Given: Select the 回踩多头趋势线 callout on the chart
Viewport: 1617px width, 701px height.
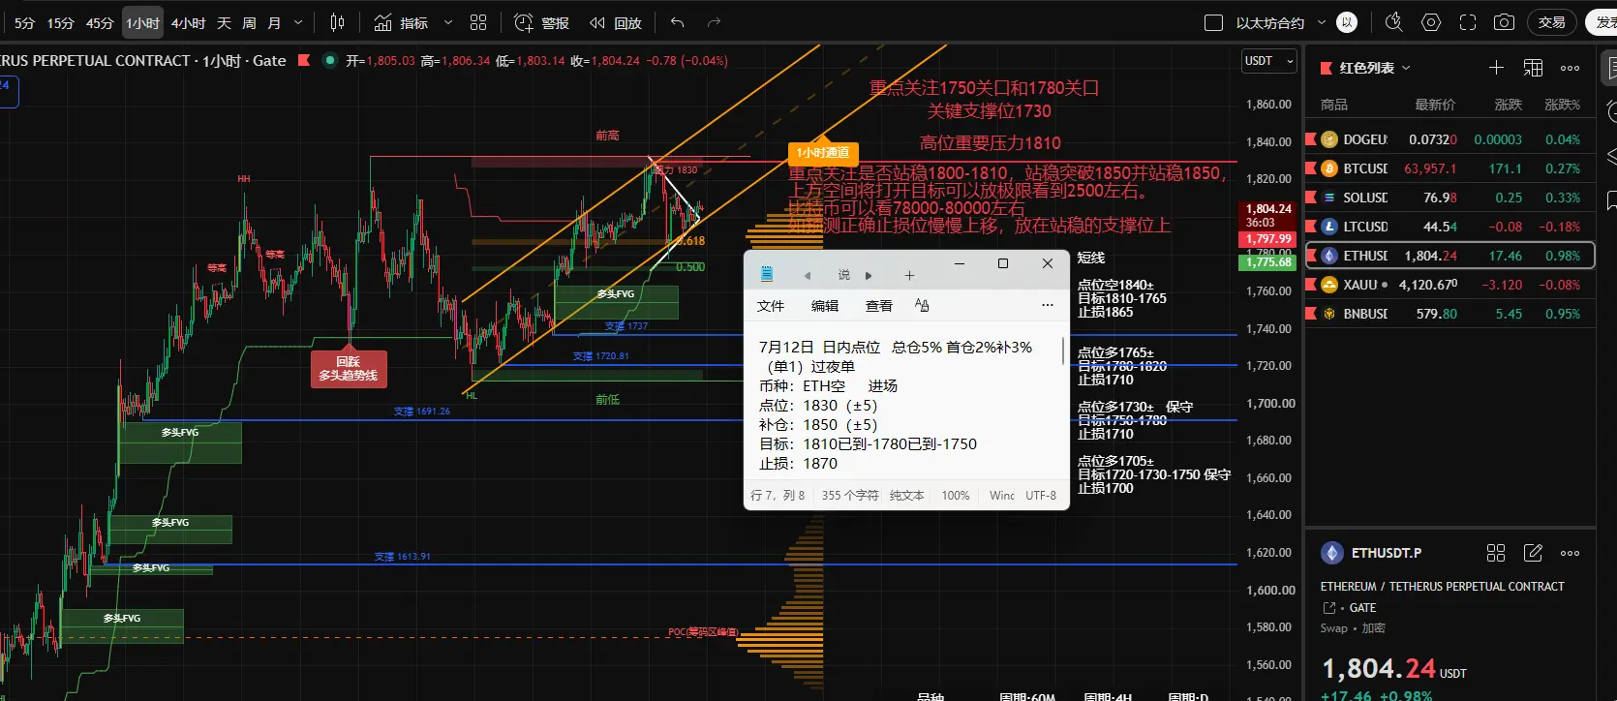Looking at the screenshot, I should 349,368.
